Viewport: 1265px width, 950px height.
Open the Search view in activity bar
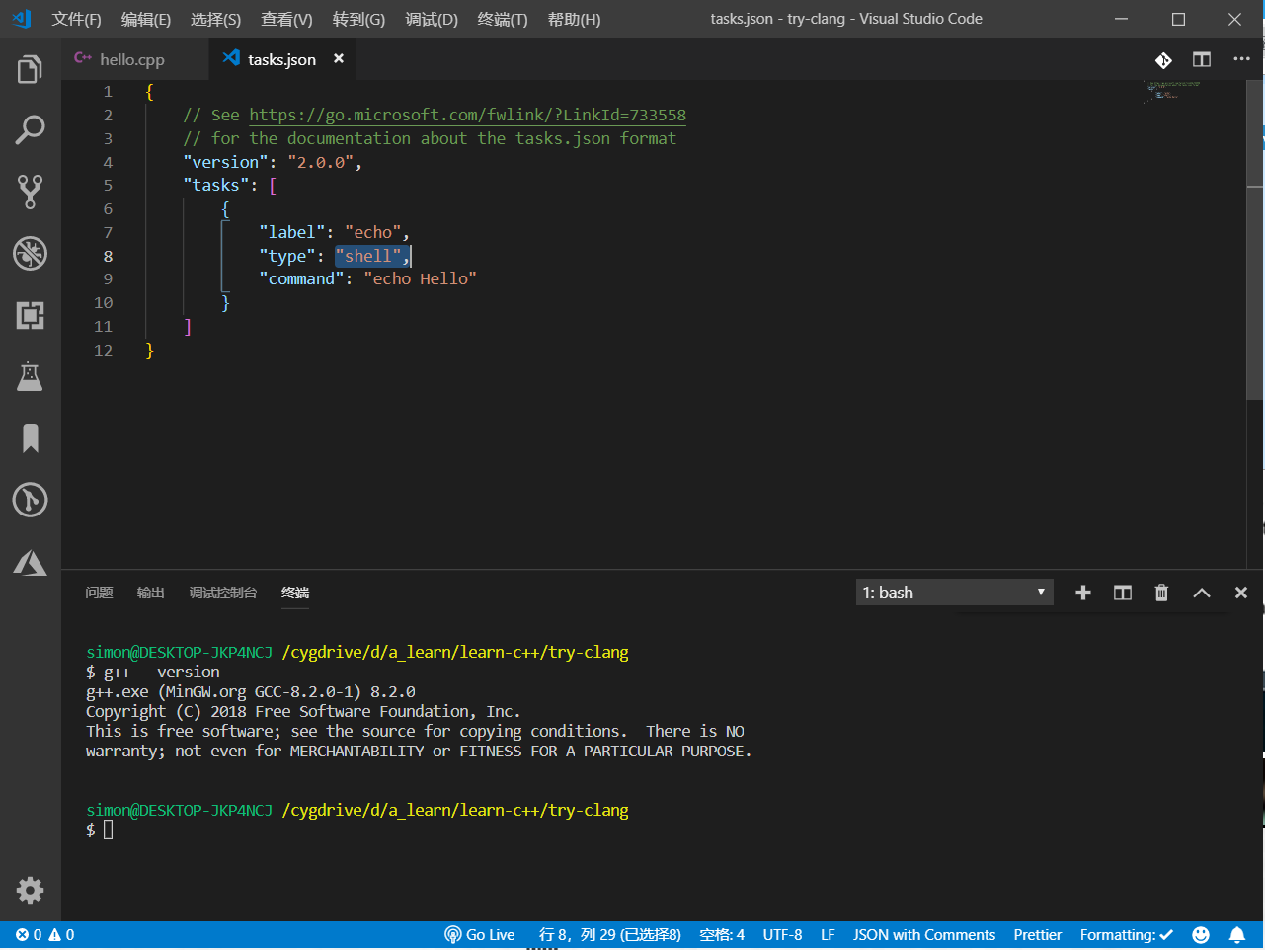(30, 129)
